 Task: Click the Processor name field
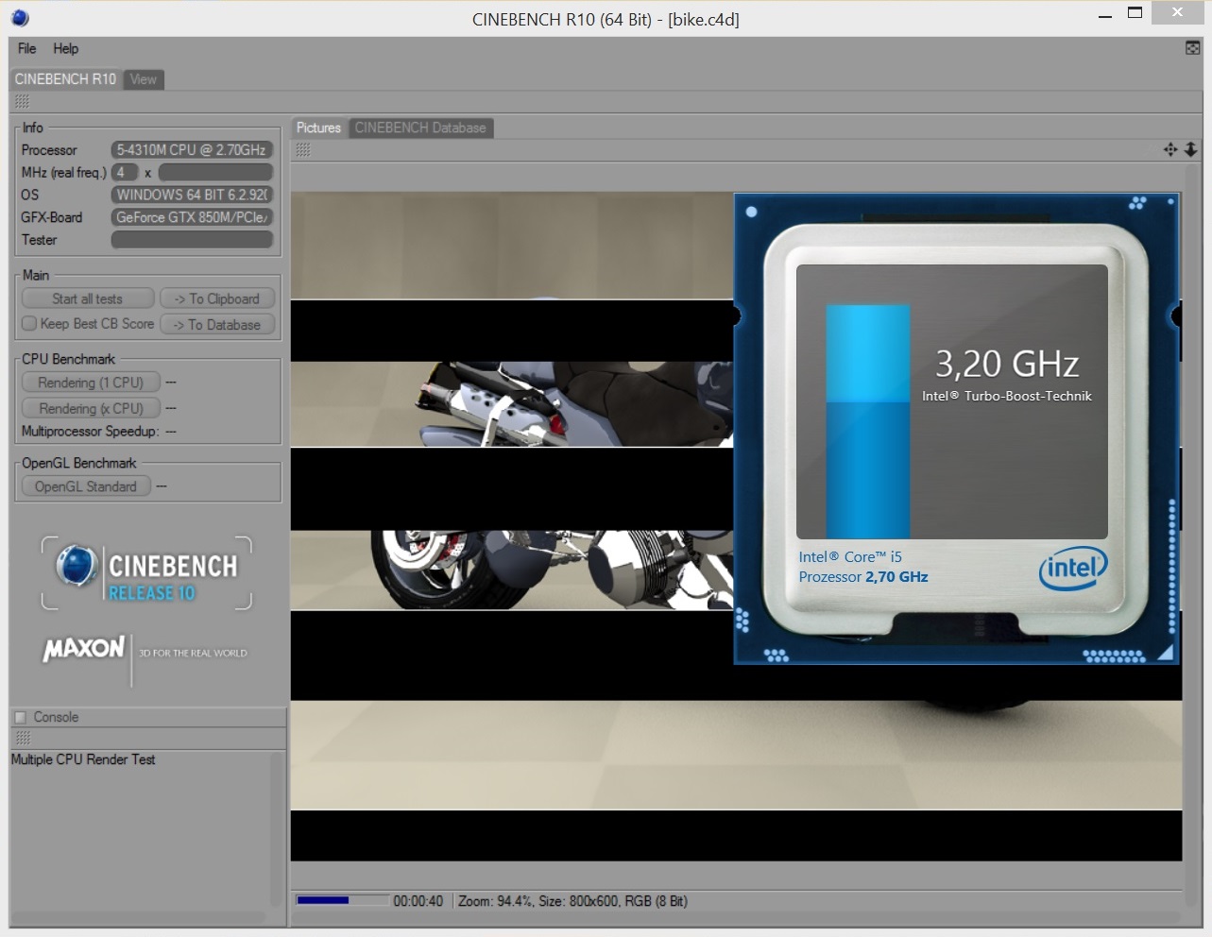[192, 149]
